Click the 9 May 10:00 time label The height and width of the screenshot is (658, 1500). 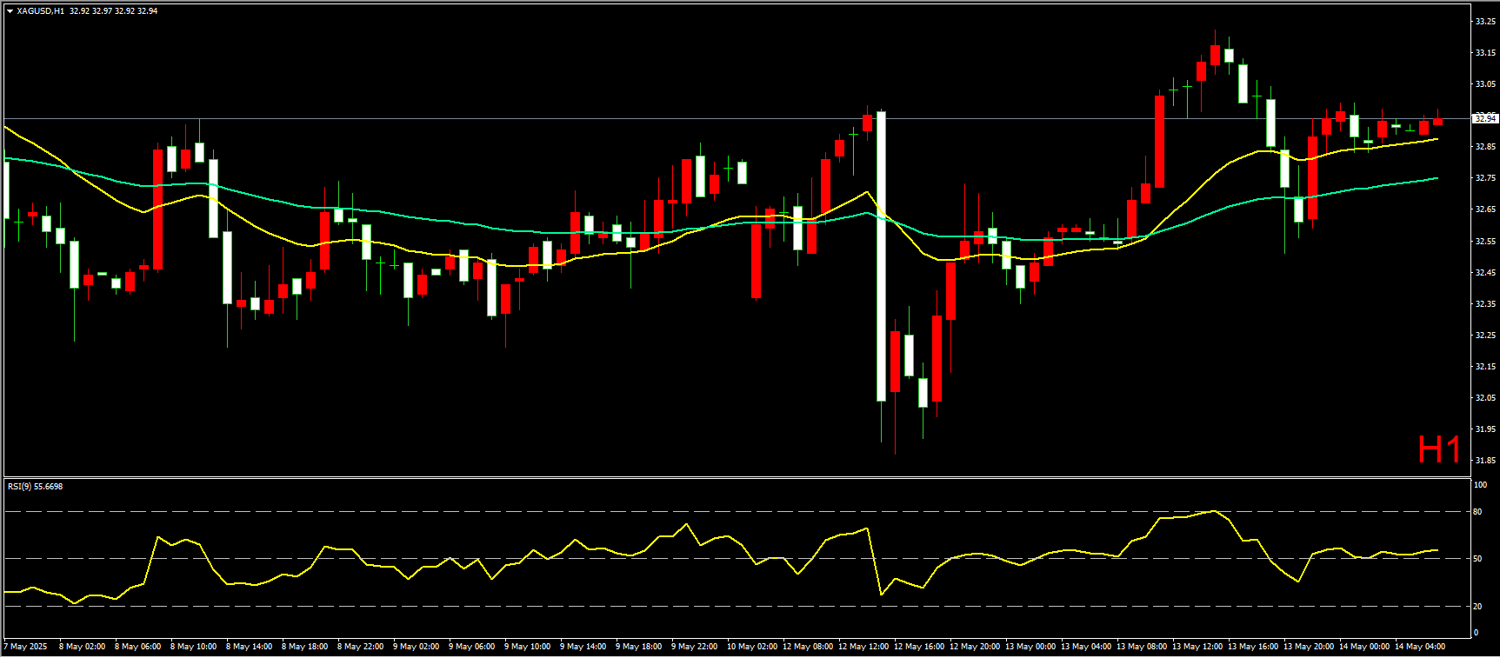tap(528, 647)
